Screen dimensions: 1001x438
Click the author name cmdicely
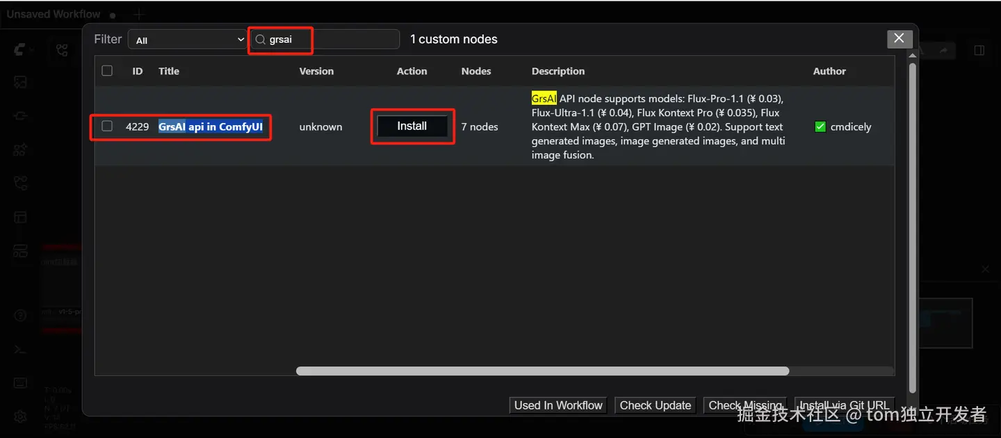click(x=851, y=127)
